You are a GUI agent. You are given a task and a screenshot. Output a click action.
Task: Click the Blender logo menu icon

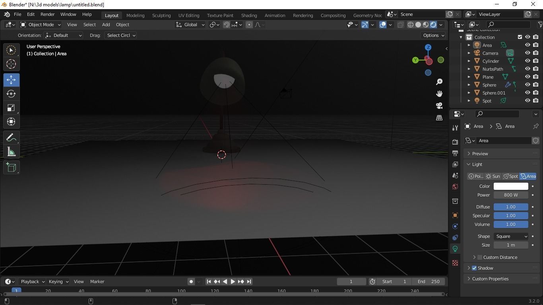(x=7, y=14)
